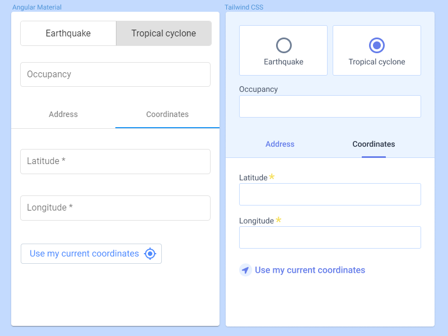Switch to the Address tab in Tailwind form
The width and height of the screenshot is (448, 336).
(280, 144)
